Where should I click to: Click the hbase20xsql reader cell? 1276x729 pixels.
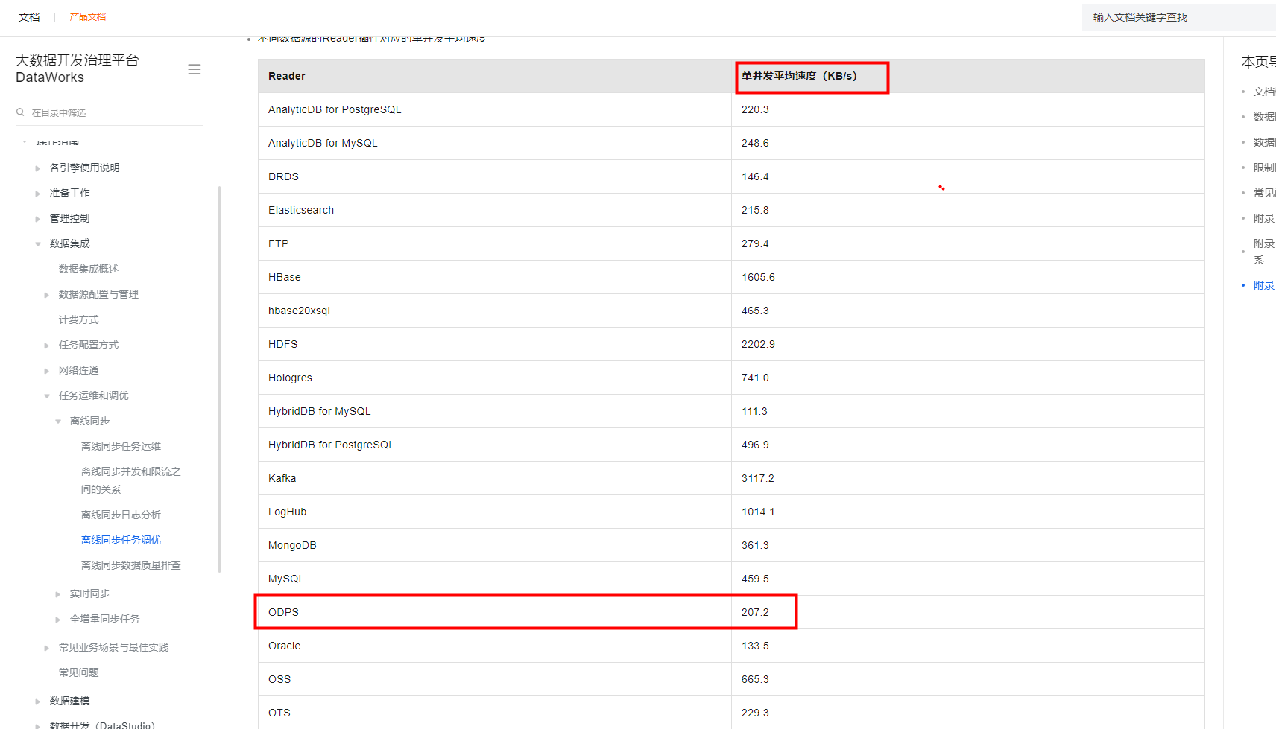pyautogui.click(x=495, y=311)
